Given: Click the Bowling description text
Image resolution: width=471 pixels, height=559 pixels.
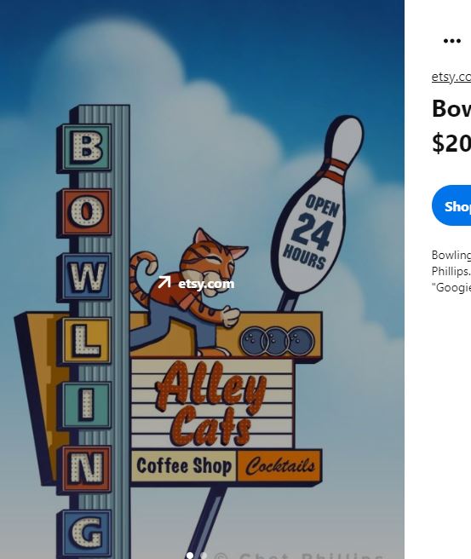Looking at the screenshot, I should 451,271.
